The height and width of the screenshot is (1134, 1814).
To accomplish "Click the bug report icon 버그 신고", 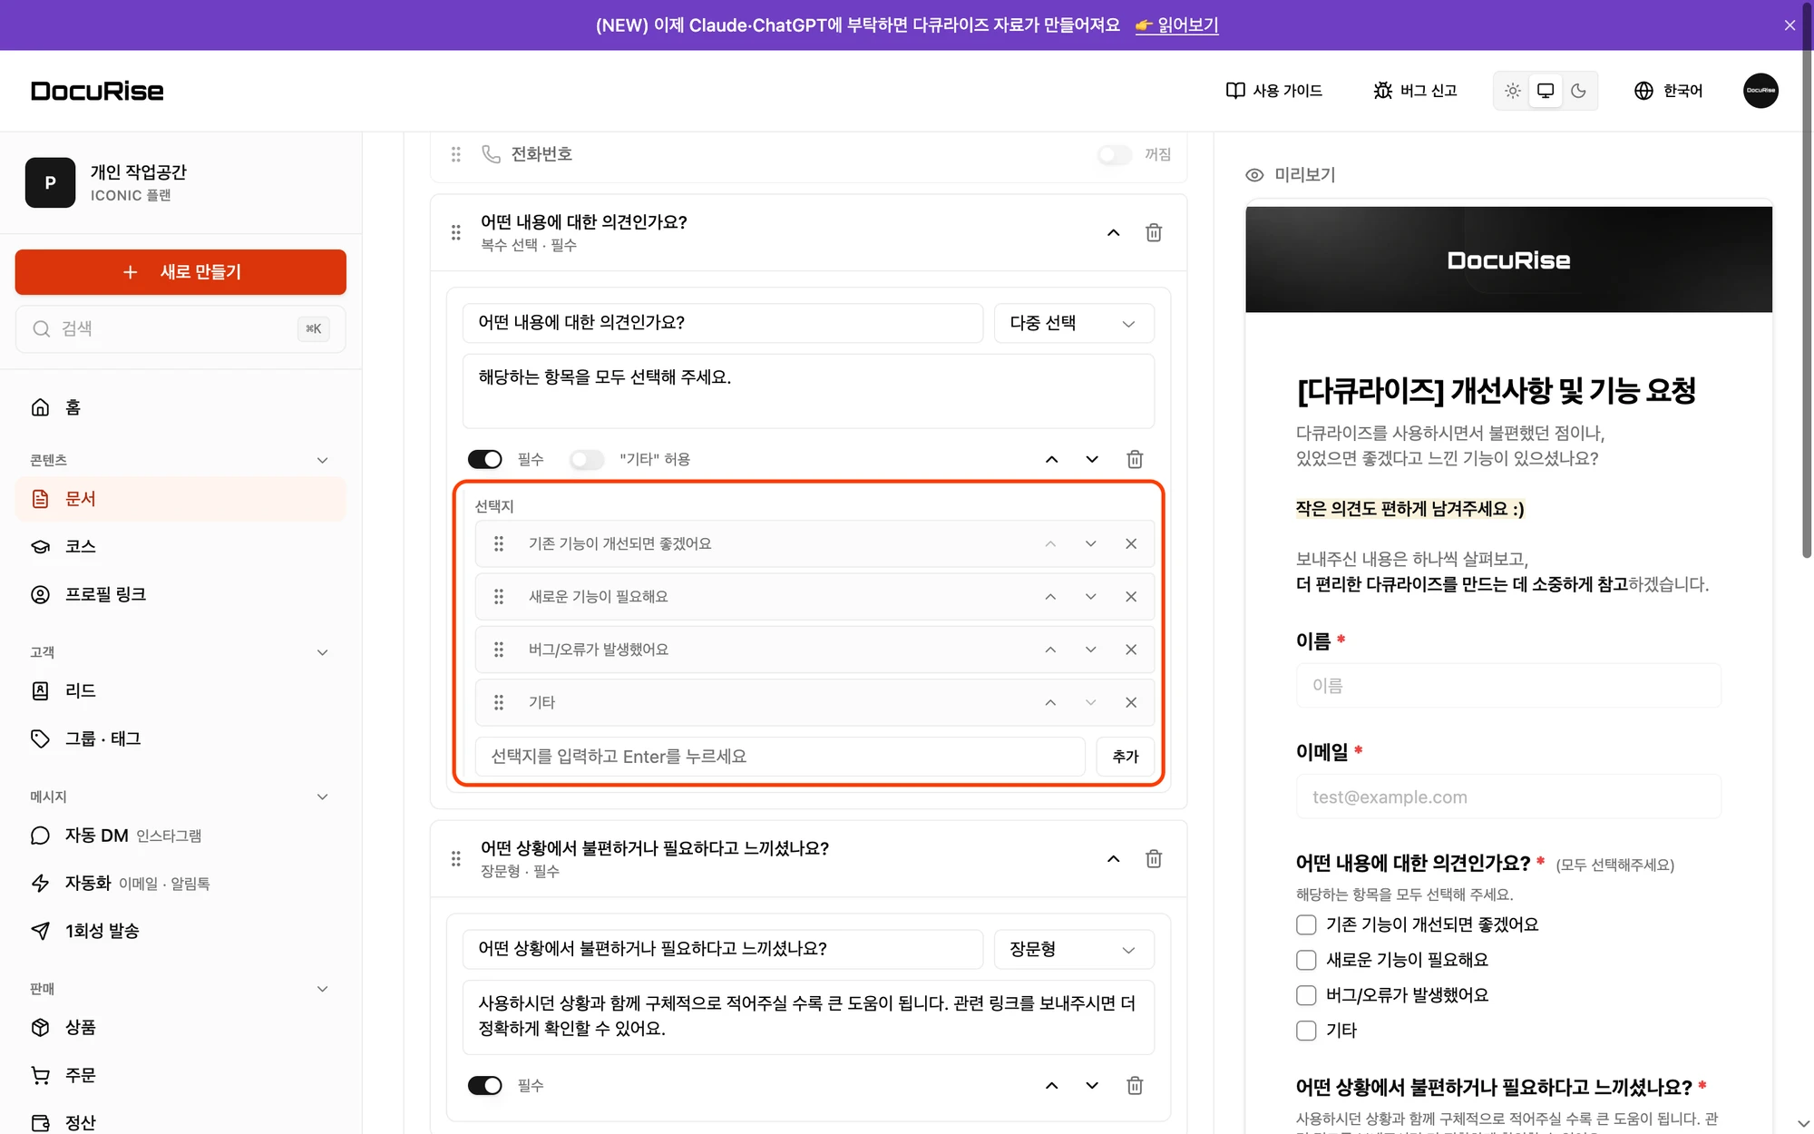I will (x=1415, y=91).
